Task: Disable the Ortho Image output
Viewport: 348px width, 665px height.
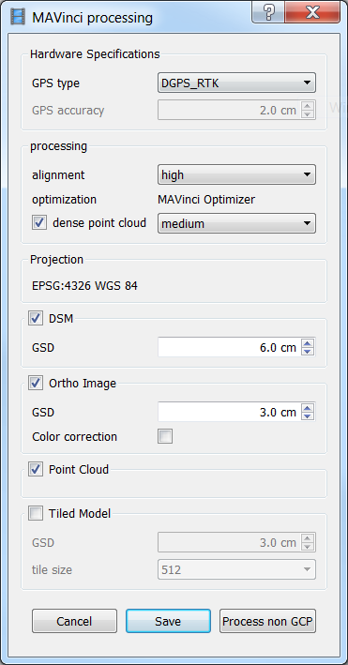Action: (x=36, y=383)
